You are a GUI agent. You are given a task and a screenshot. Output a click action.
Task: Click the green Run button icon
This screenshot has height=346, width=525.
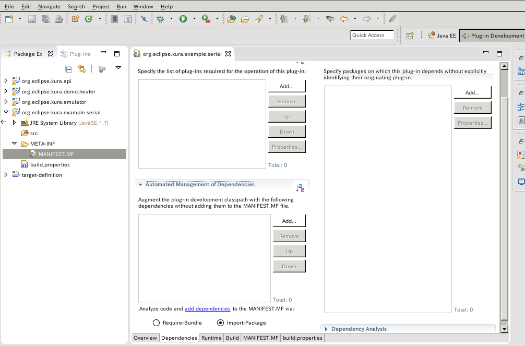(183, 19)
